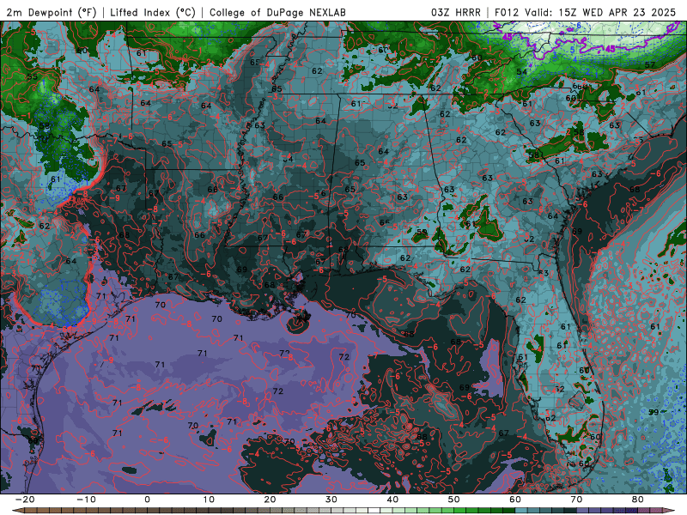This screenshot has height=515, width=687.
Task: Click the -20 label on color scale
Action: coord(25,500)
